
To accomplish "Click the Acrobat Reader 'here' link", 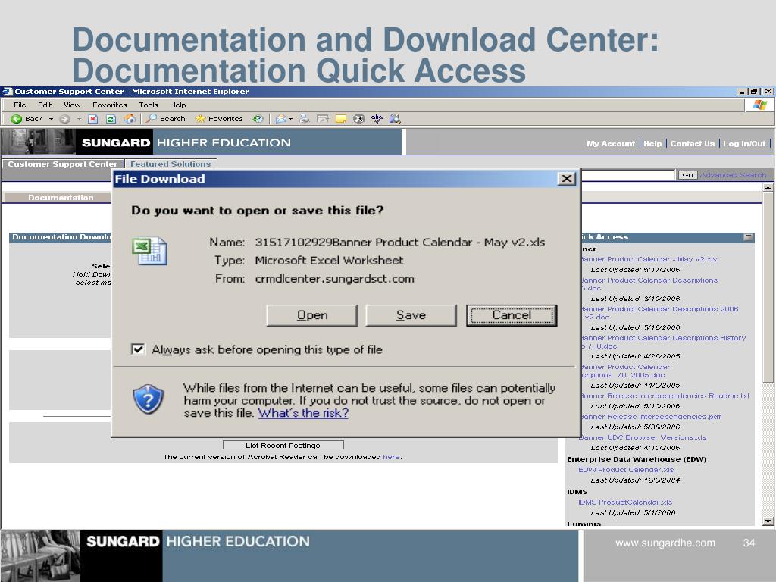I will [x=391, y=457].
